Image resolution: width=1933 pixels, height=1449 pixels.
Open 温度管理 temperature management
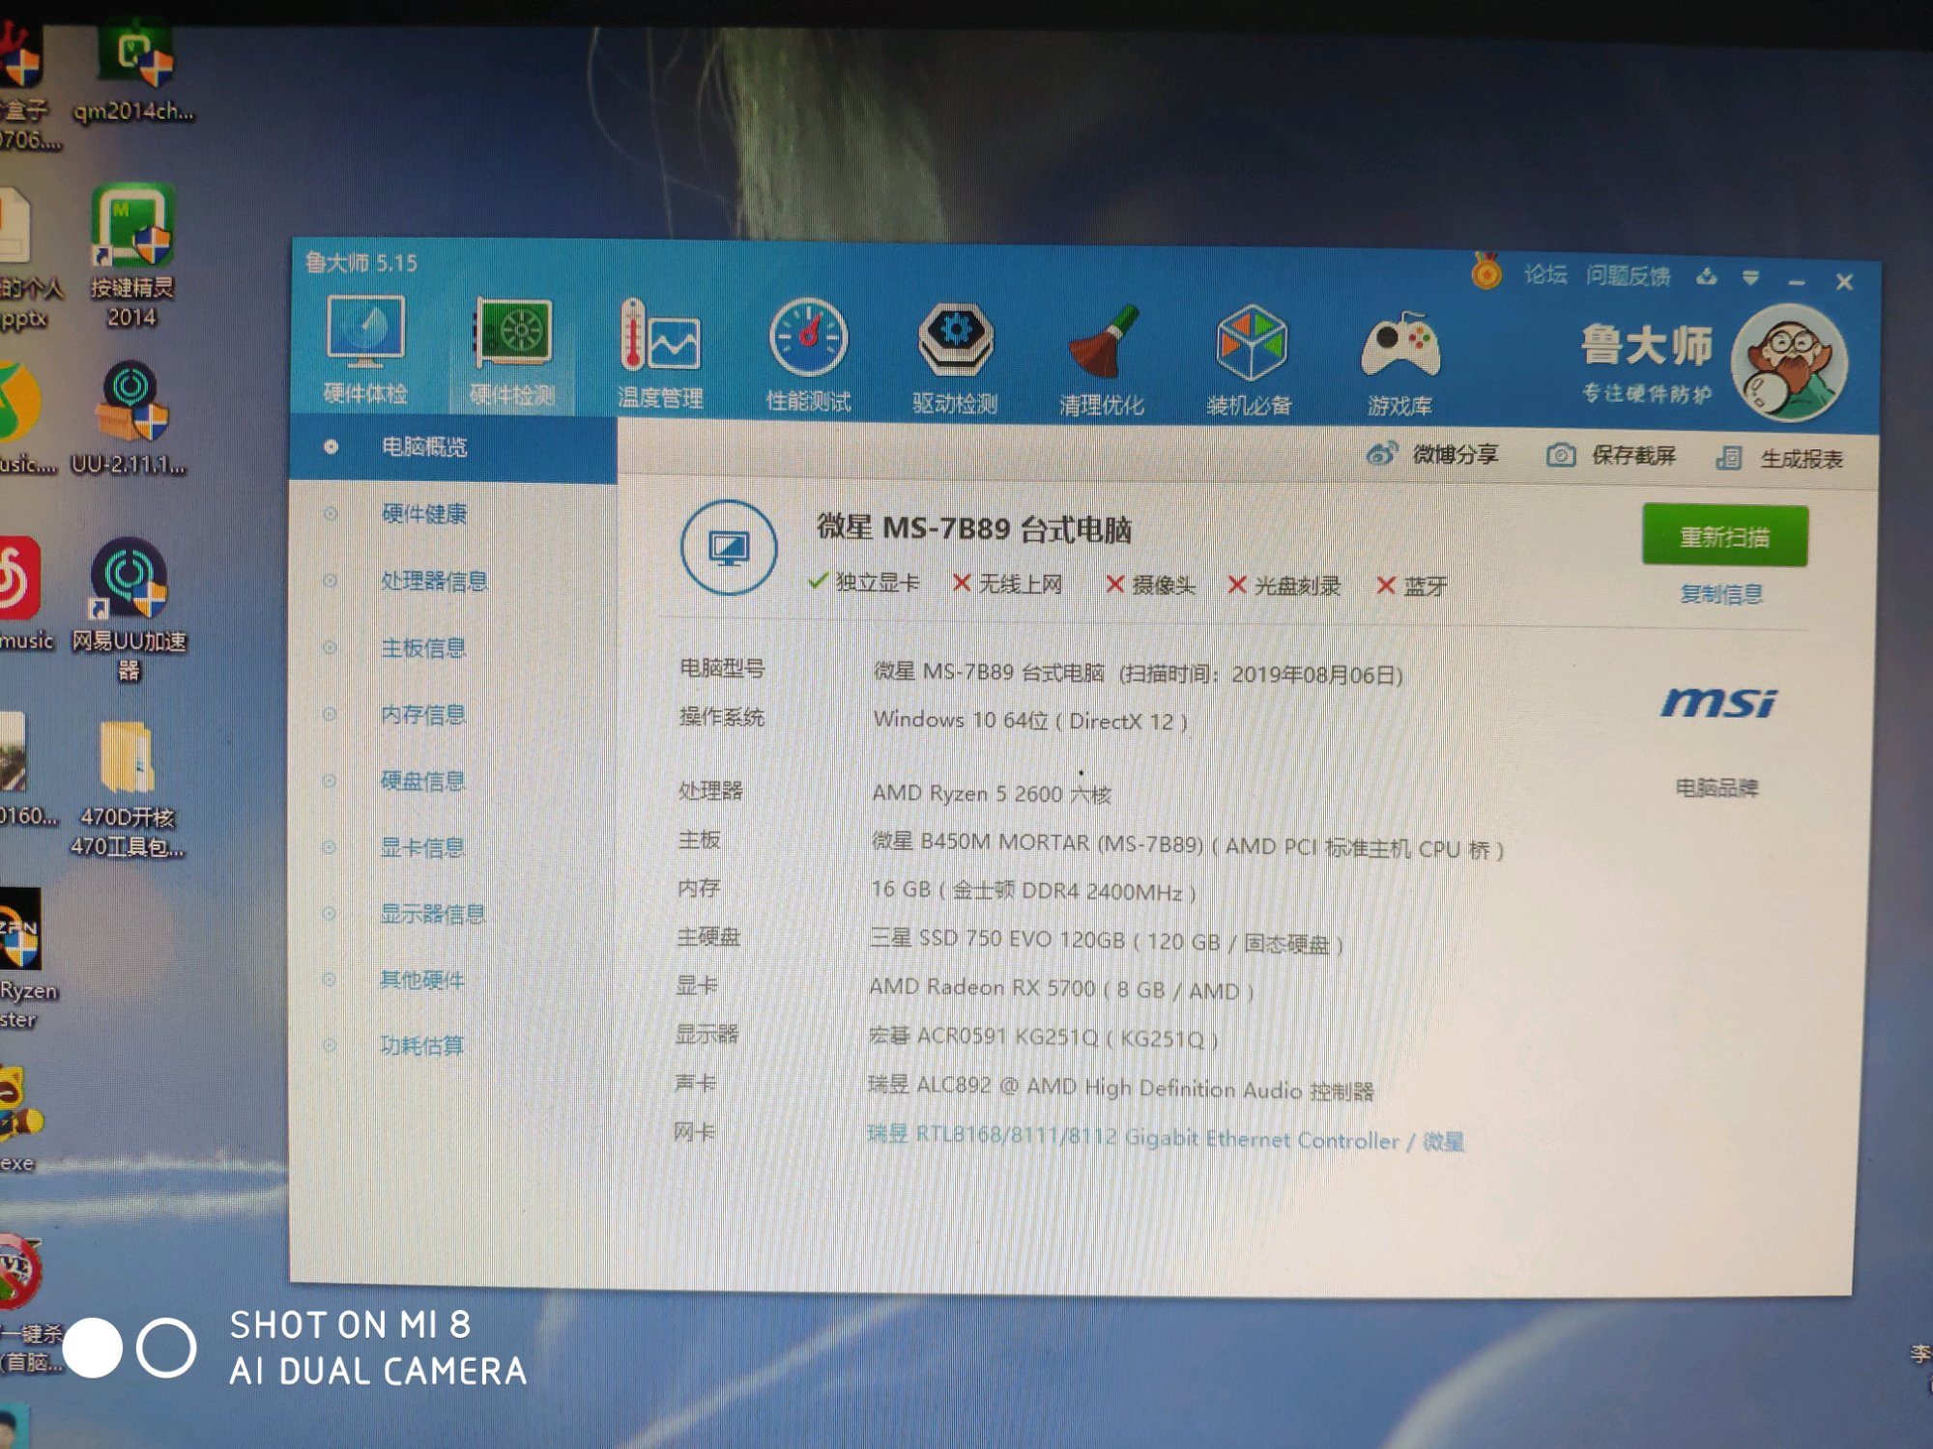pos(660,355)
